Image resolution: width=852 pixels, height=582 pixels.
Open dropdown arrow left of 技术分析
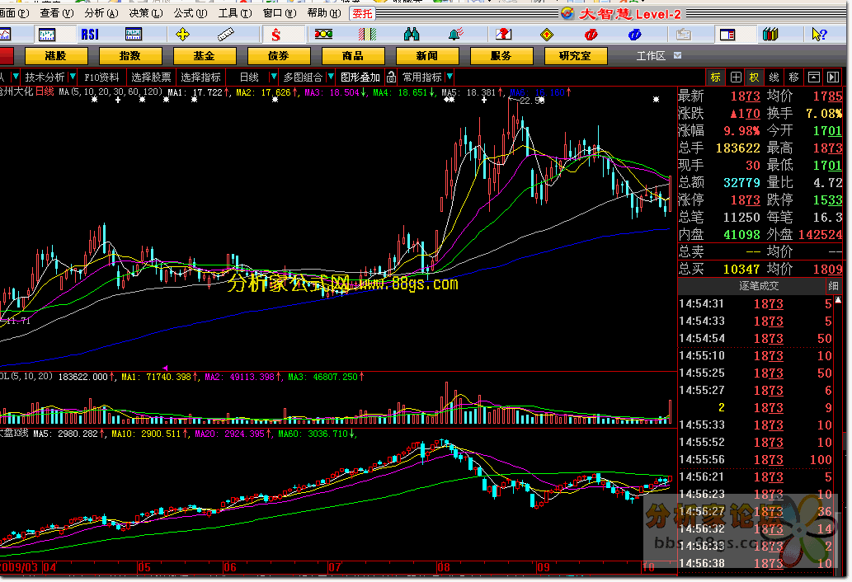(15, 77)
